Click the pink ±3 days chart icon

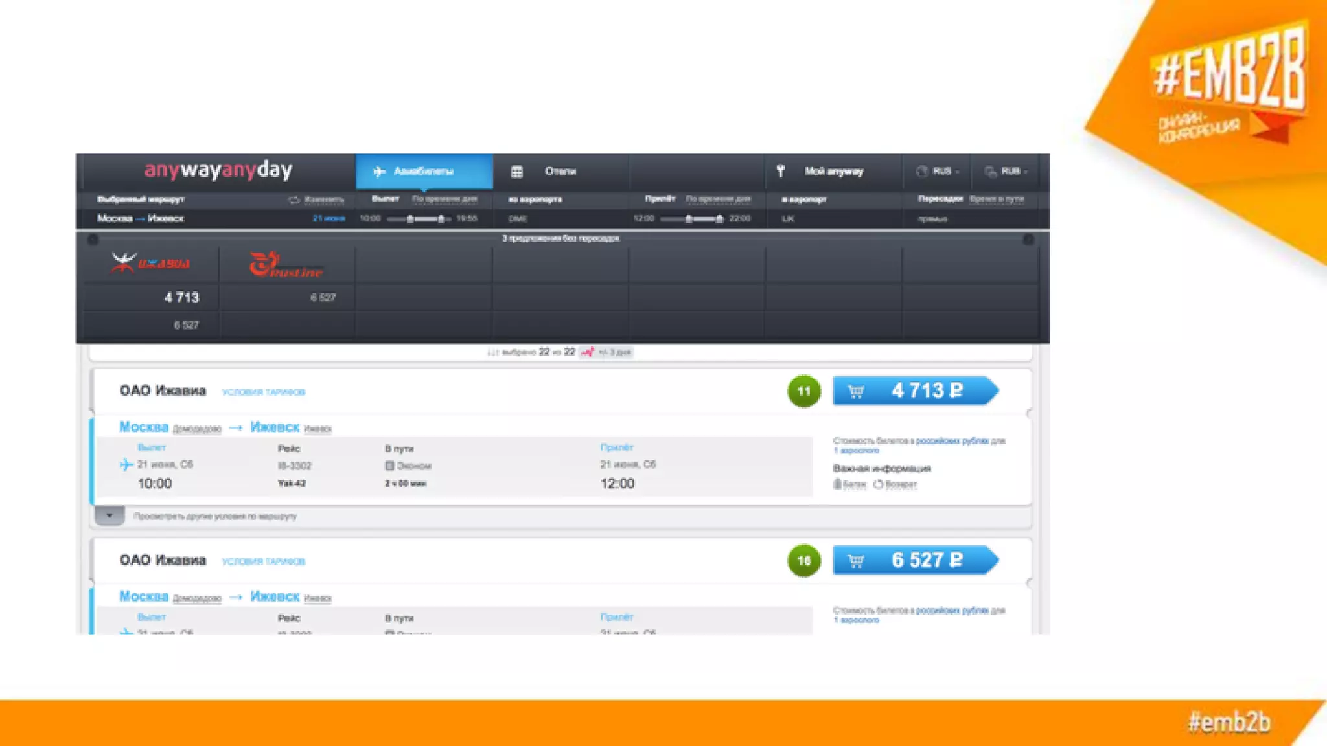(x=587, y=352)
